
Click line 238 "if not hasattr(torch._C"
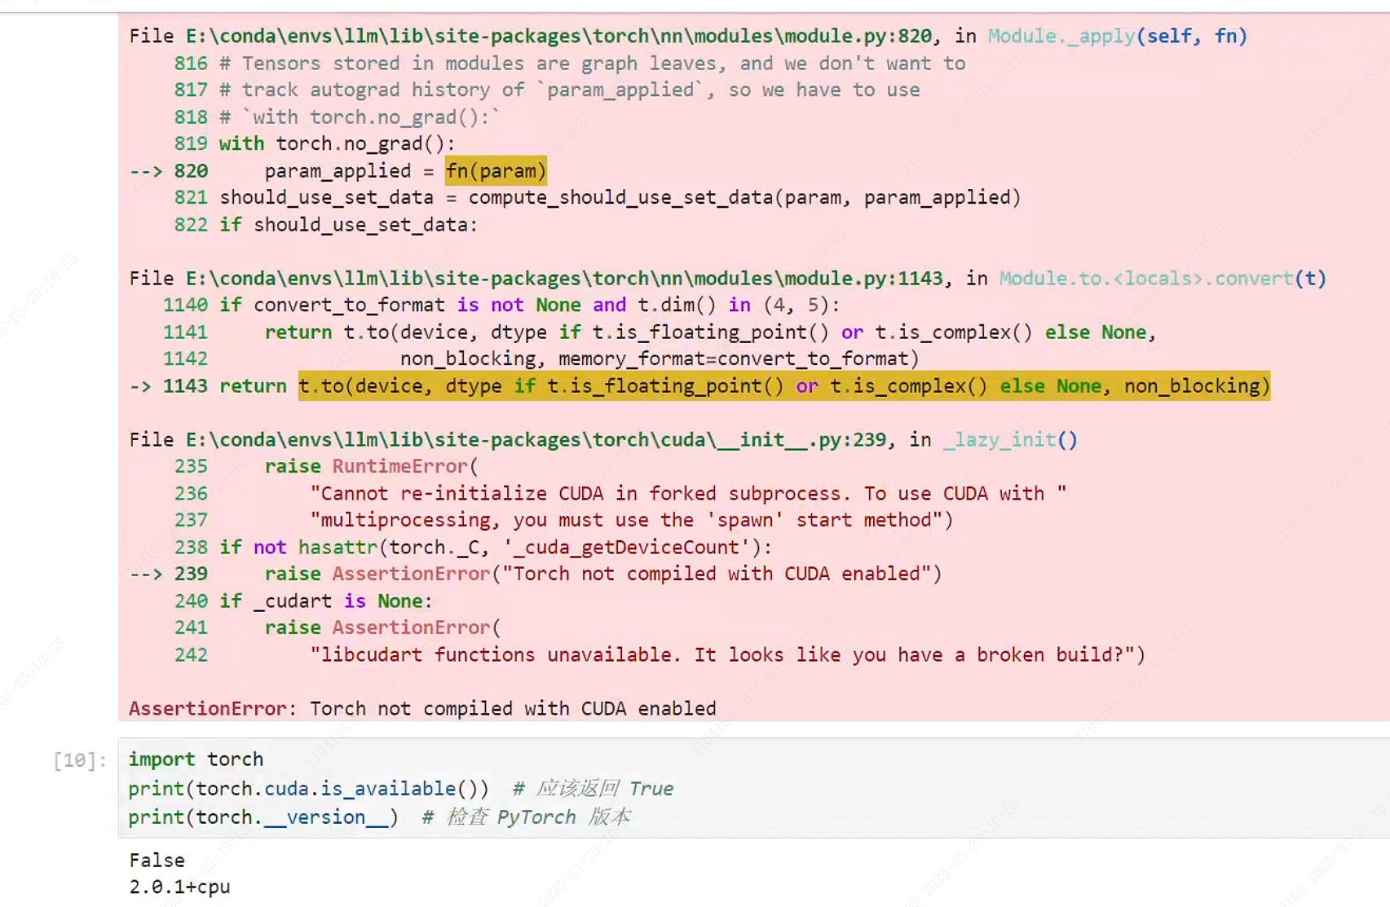(496, 547)
